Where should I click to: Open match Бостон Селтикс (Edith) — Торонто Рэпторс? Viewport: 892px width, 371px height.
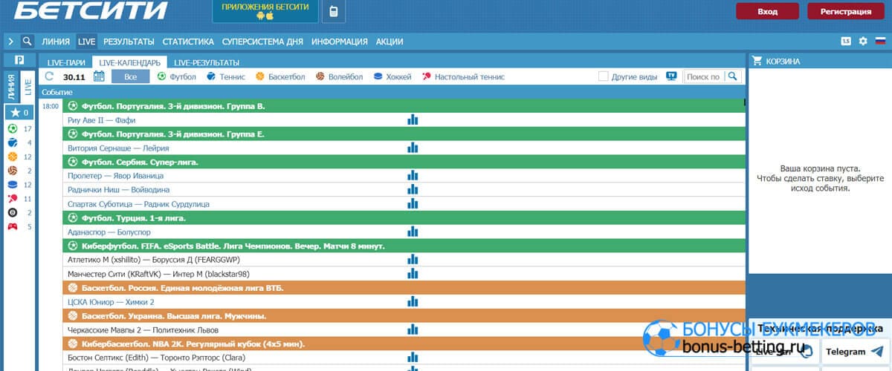click(x=156, y=358)
